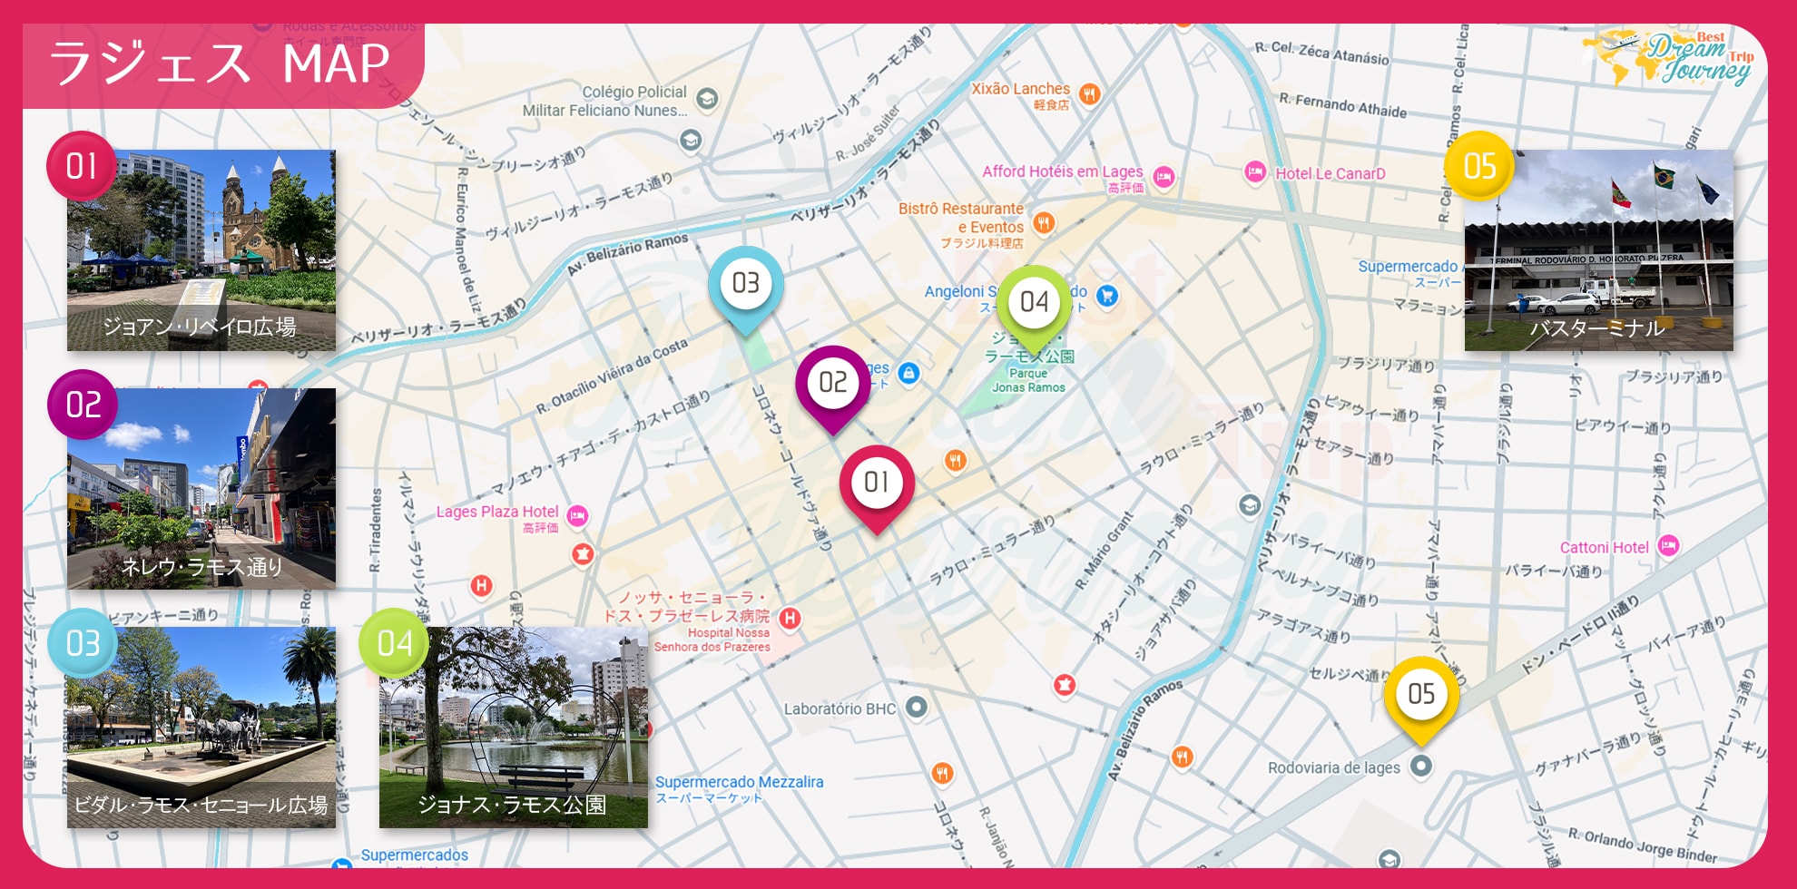The width and height of the screenshot is (1797, 889).
Task: Click the Parque Jonas Ramos label
Action: coord(1028,380)
